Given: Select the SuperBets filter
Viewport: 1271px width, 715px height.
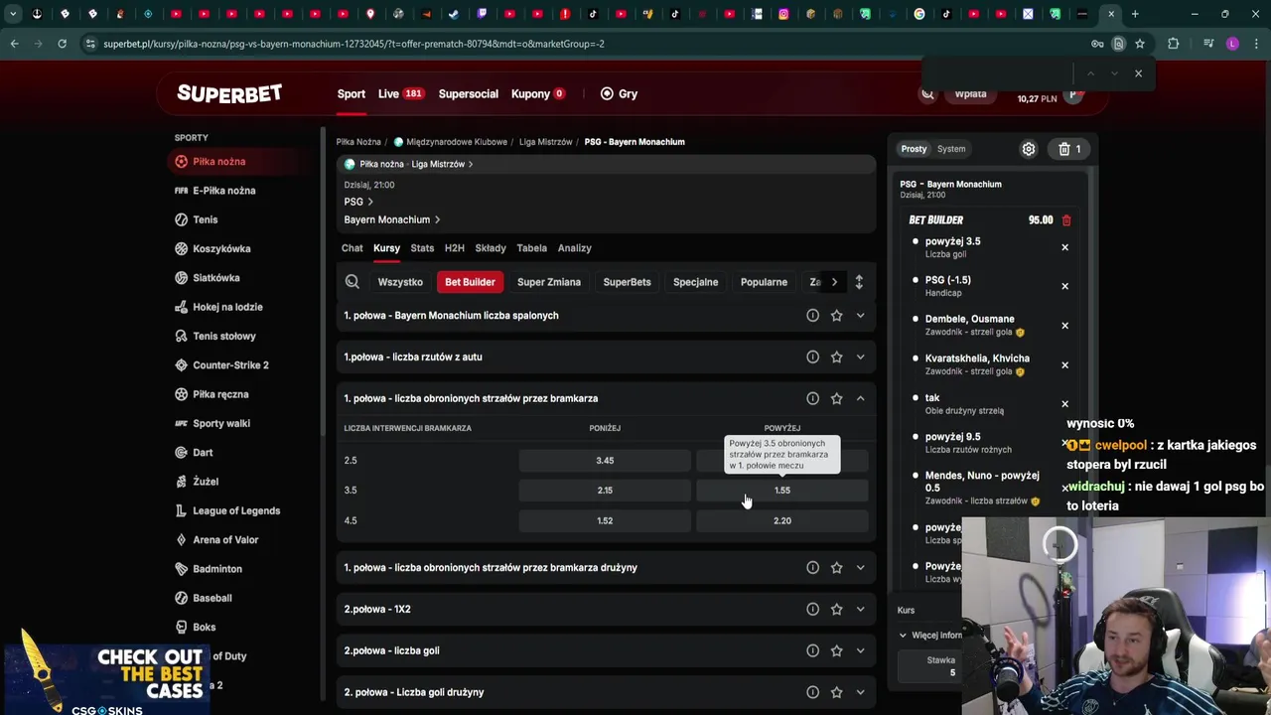Looking at the screenshot, I should click(627, 282).
